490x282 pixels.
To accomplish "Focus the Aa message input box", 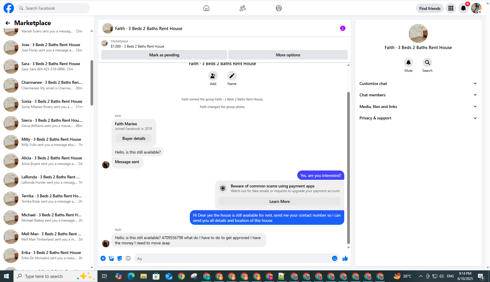I will (232, 258).
